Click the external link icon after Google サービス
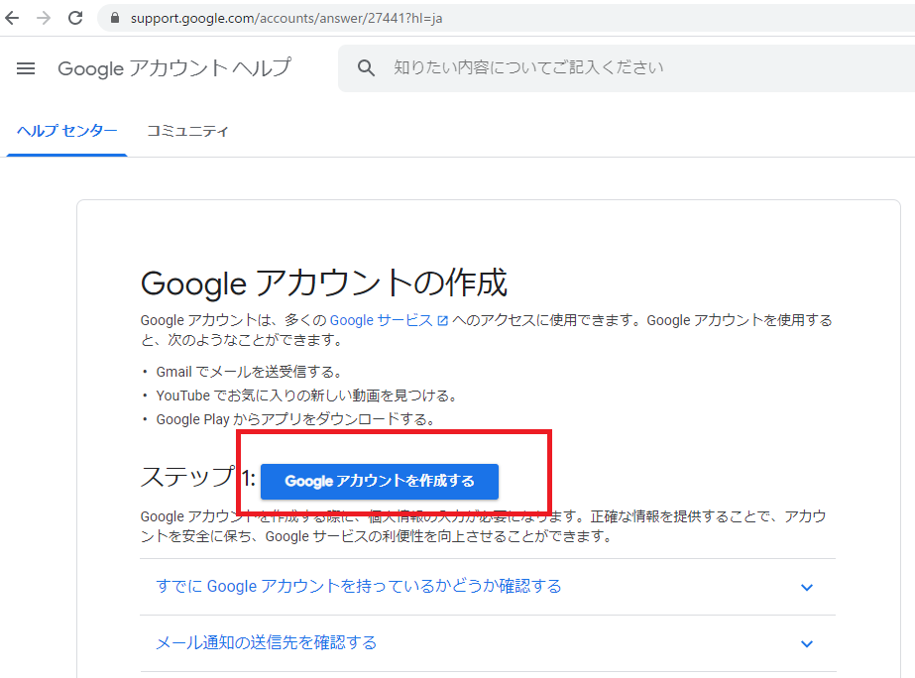 pos(443,320)
